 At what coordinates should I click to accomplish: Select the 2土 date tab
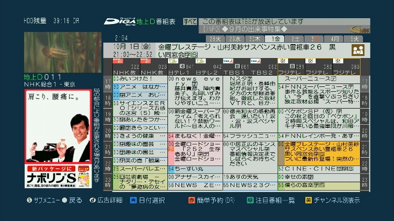coord(294,39)
